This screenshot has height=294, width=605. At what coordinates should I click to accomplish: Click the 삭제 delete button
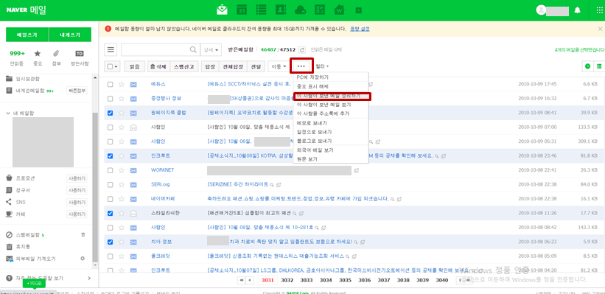pos(158,66)
